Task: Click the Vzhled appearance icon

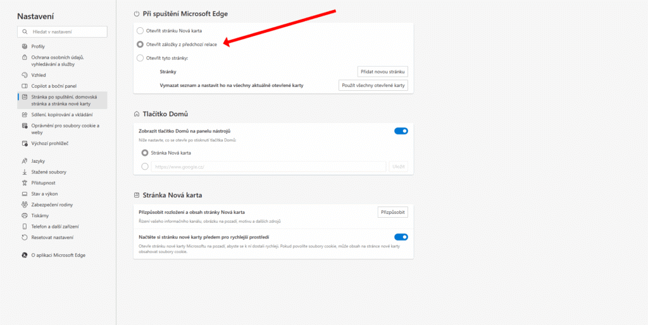Action: (23, 75)
